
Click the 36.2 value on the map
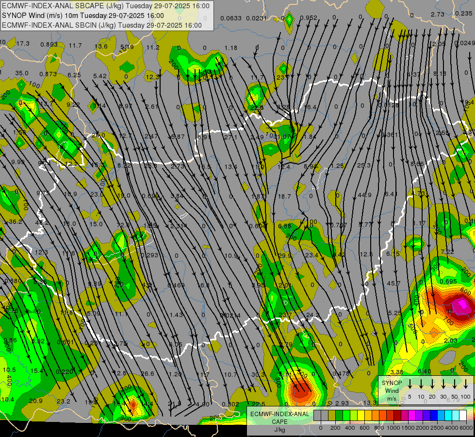[16, 222]
